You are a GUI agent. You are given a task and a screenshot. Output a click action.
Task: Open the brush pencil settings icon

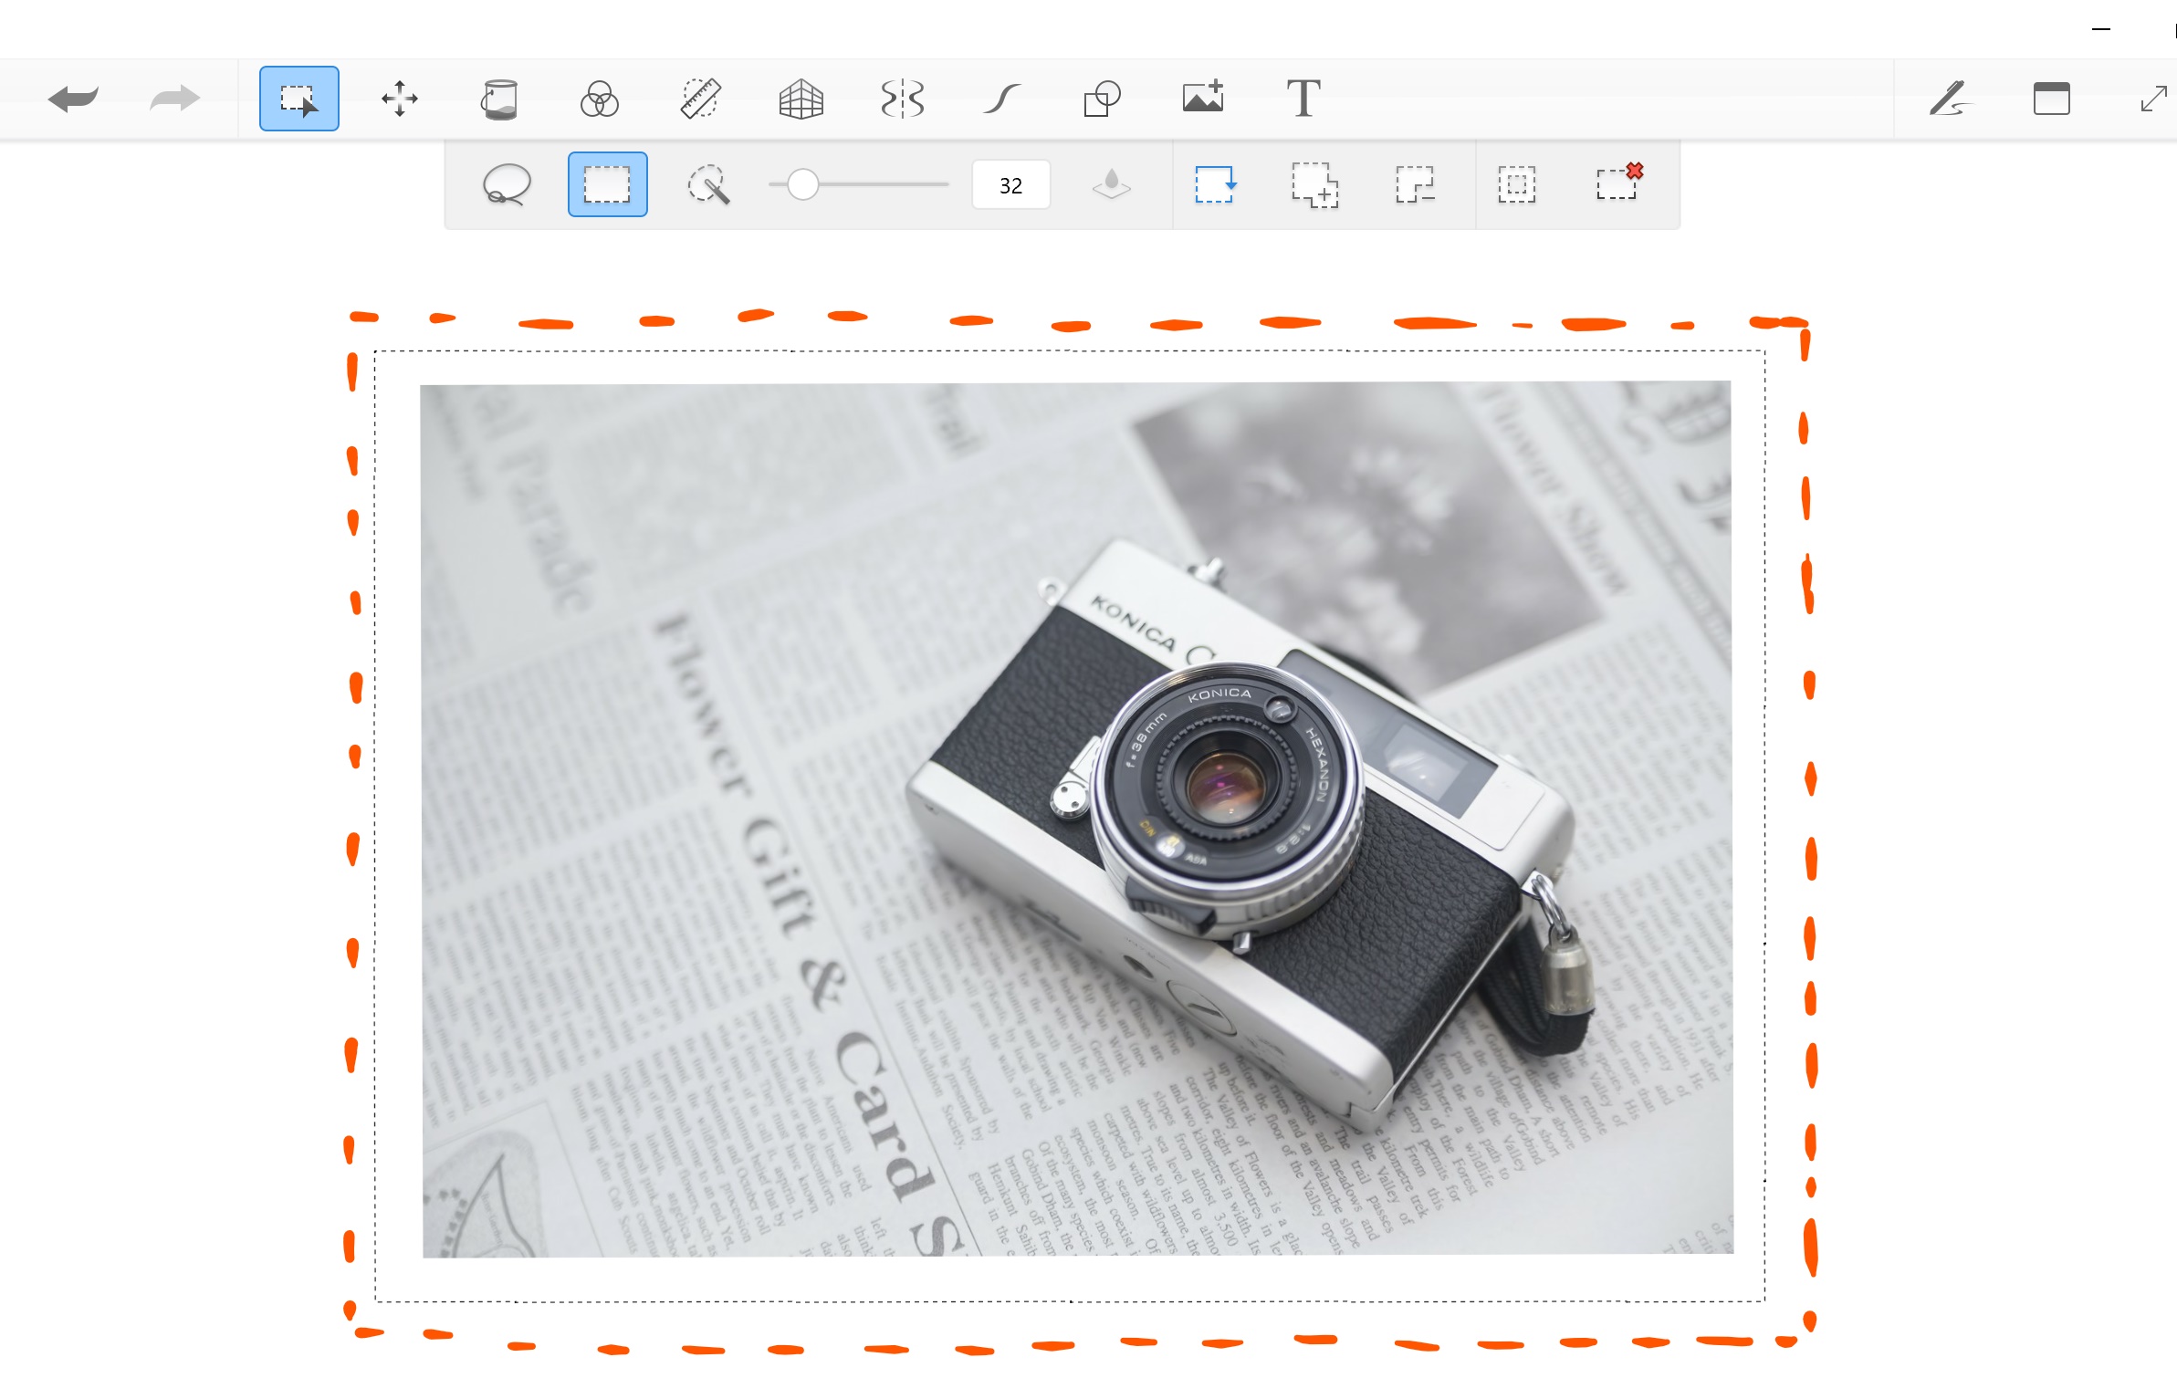(1951, 99)
